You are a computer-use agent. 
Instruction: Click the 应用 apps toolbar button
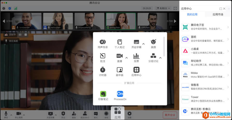coord(118,113)
